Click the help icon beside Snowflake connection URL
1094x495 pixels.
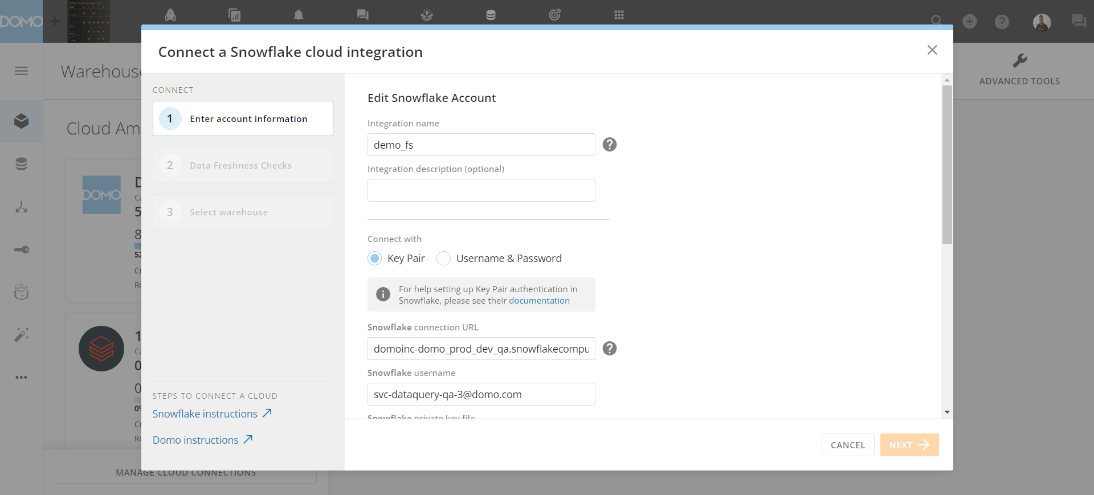(610, 349)
